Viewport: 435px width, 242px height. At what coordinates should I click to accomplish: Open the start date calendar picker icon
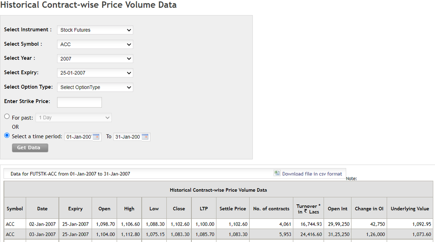pyautogui.click(x=96, y=137)
